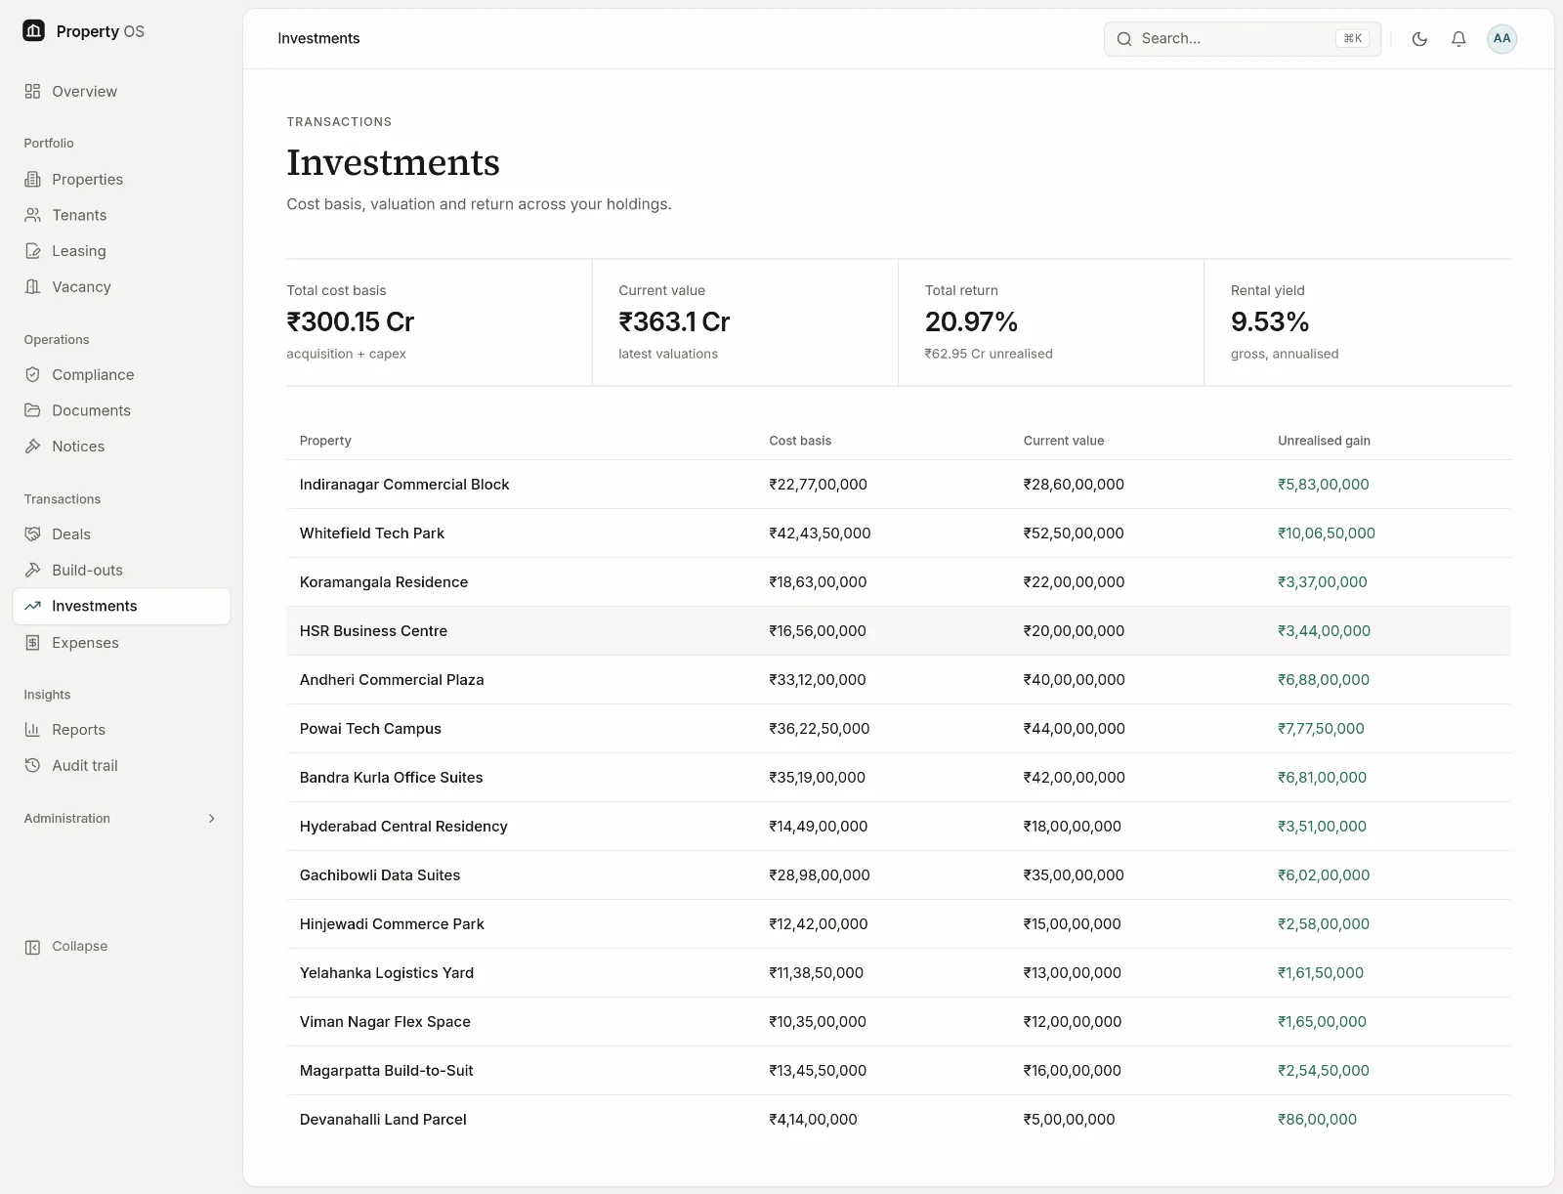This screenshot has height=1194, width=1563.
Task: Open the Audit trail link
Action: 121,766
